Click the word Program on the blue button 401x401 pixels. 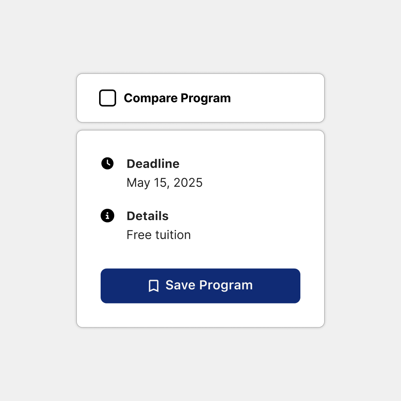[226, 285]
